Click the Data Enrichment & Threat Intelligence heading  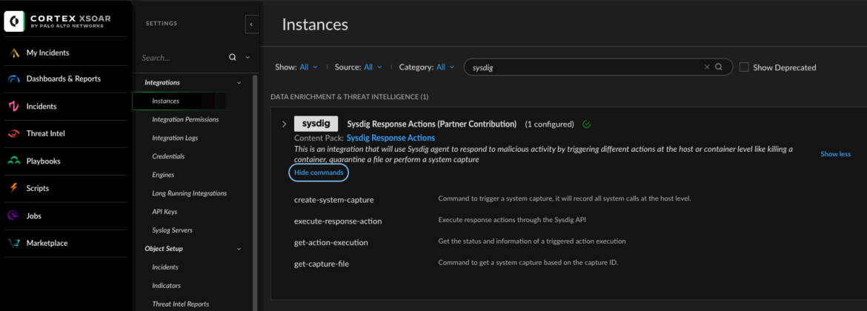(x=350, y=97)
